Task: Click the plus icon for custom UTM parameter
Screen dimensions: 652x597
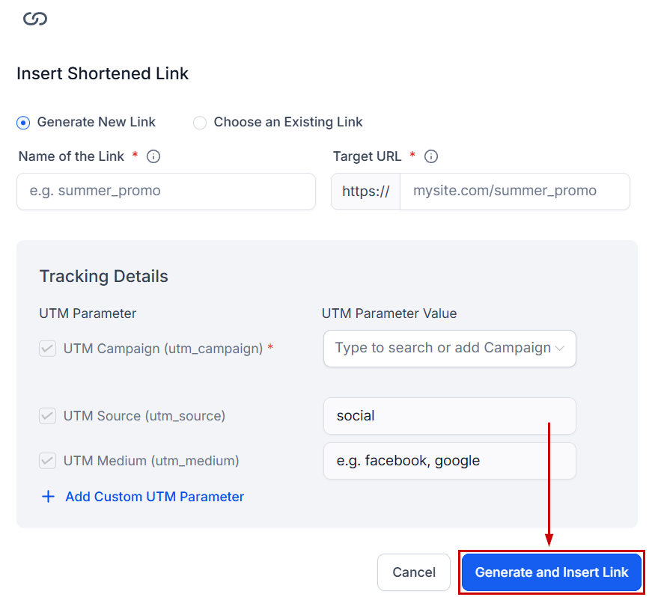Action: point(48,497)
